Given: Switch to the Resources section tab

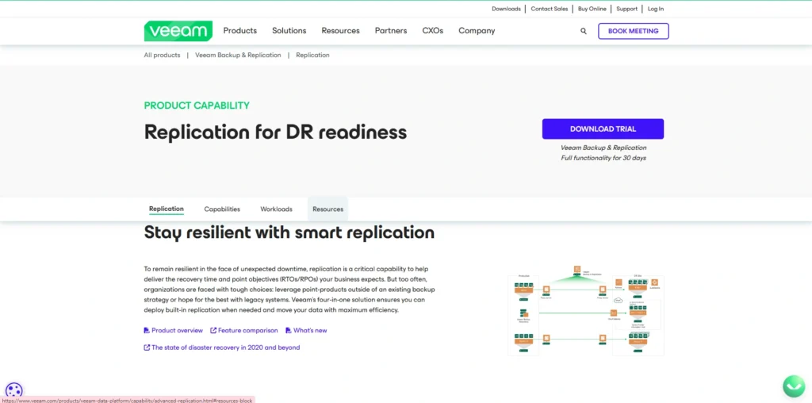Looking at the screenshot, I should [x=327, y=209].
